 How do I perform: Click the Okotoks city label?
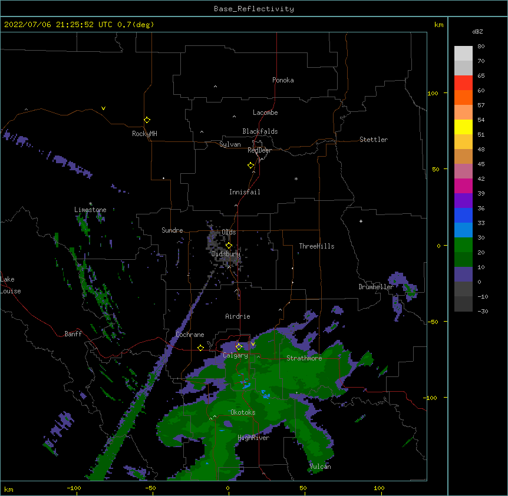pyautogui.click(x=243, y=412)
